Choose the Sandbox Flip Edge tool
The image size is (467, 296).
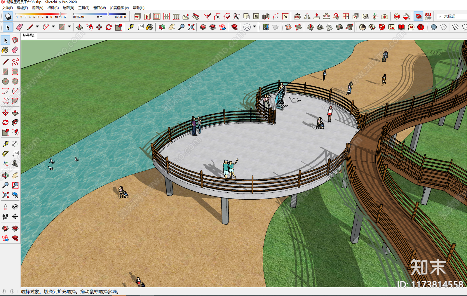(349, 27)
